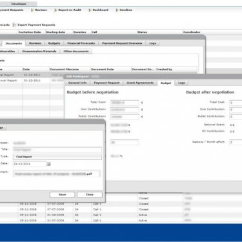Open Payment Request Overview tab
242x242 pixels.
pos(122,43)
